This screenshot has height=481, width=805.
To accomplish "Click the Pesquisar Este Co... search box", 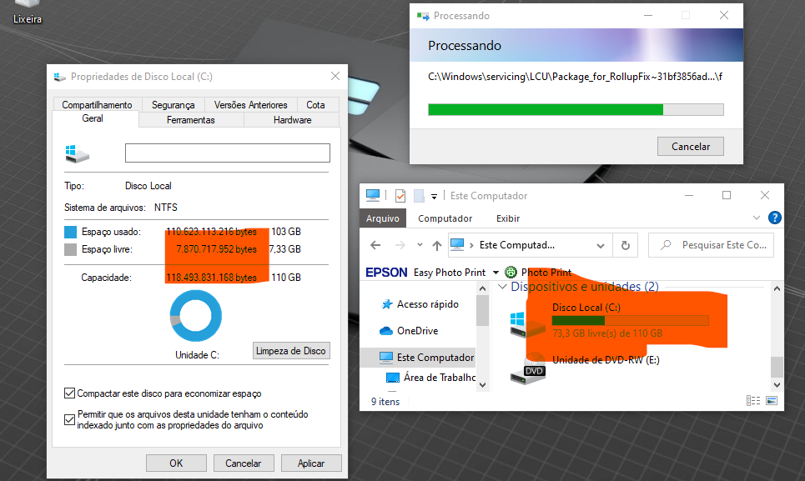I will click(x=711, y=245).
